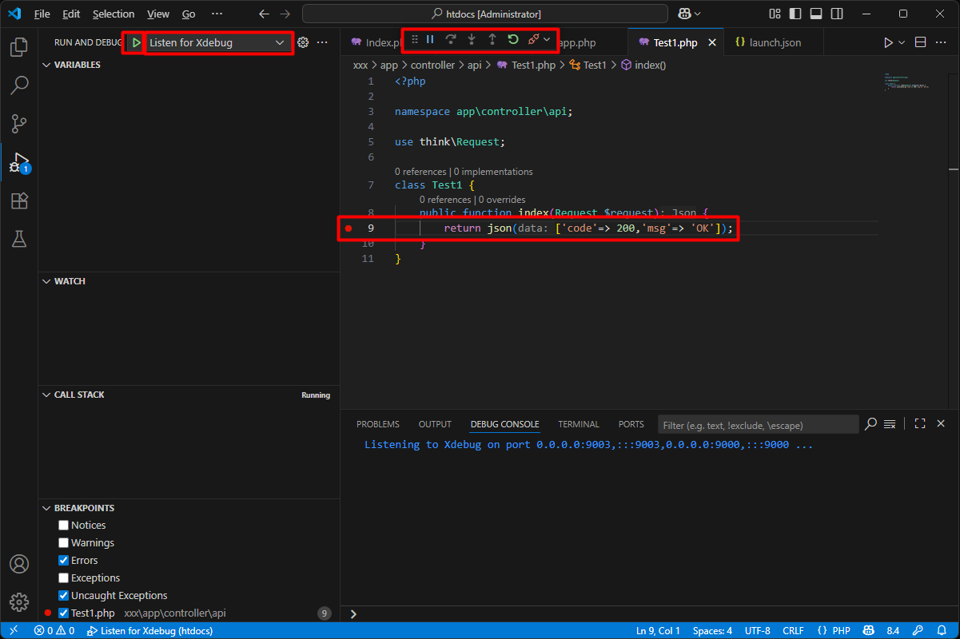Image resolution: width=960 pixels, height=639 pixels.
Task: Open the View menu
Action: click(158, 14)
